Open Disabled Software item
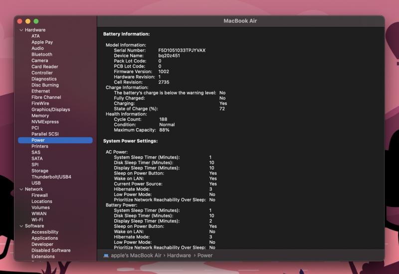The height and width of the screenshot is (274, 399). pyautogui.click(x=51, y=251)
